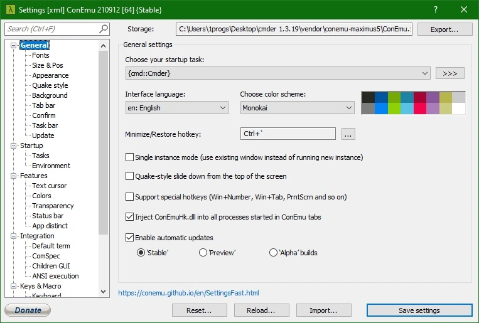Screen dimensions: 479x323
Task: Click the Import... button
Action: click(x=323, y=310)
